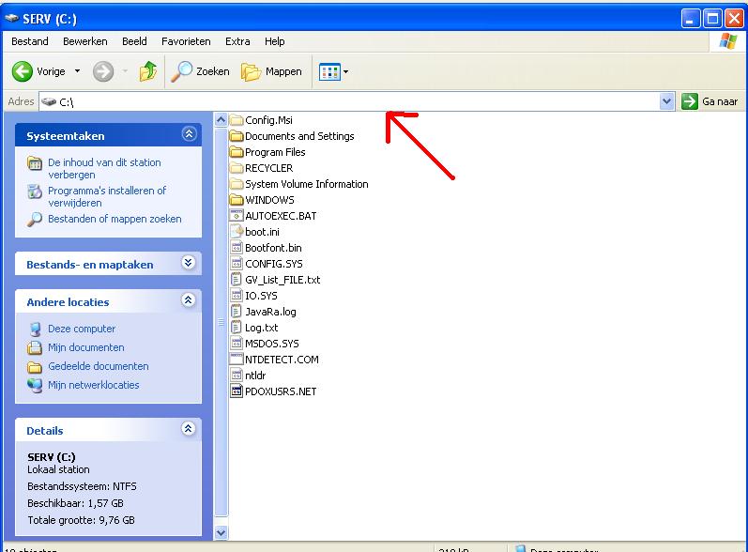Select the Config.Msi folder icon
The width and height of the screenshot is (748, 552).
(237, 120)
